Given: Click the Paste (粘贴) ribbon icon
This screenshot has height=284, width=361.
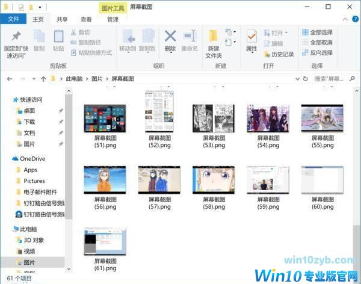Looking at the screenshot, I should tap(58, 40).
